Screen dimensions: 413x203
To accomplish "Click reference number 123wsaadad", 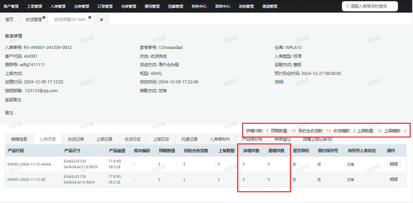I will point(171,47).
